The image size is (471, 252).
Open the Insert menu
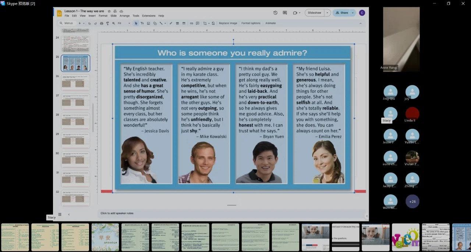click(x=92, y=16)
